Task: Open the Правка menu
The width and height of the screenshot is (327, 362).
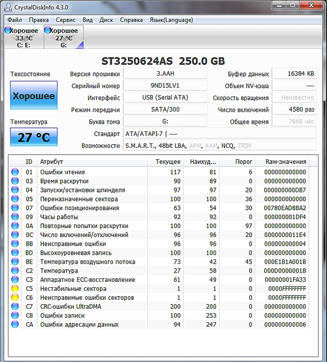Action: click(39, 20)
